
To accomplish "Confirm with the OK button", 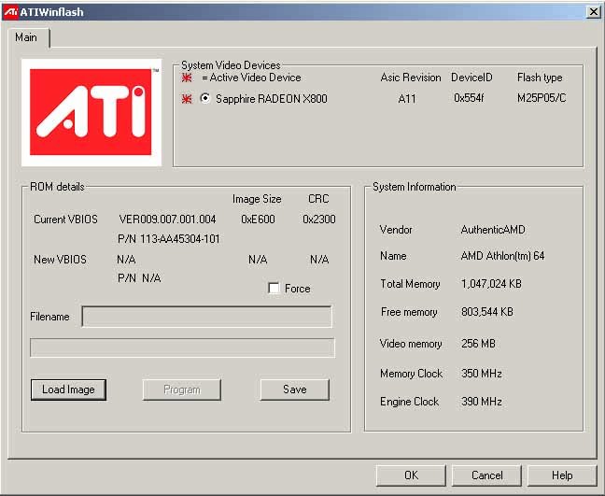I will click(411, 475).
